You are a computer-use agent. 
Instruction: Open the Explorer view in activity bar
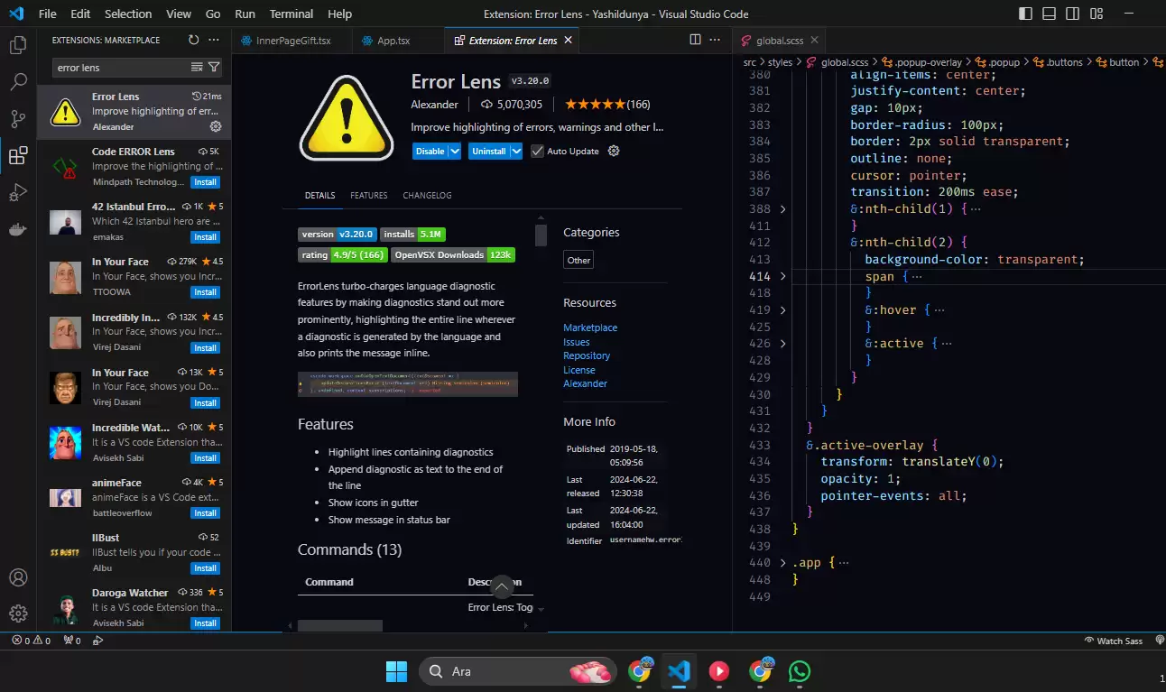click(x=18, y=45)
